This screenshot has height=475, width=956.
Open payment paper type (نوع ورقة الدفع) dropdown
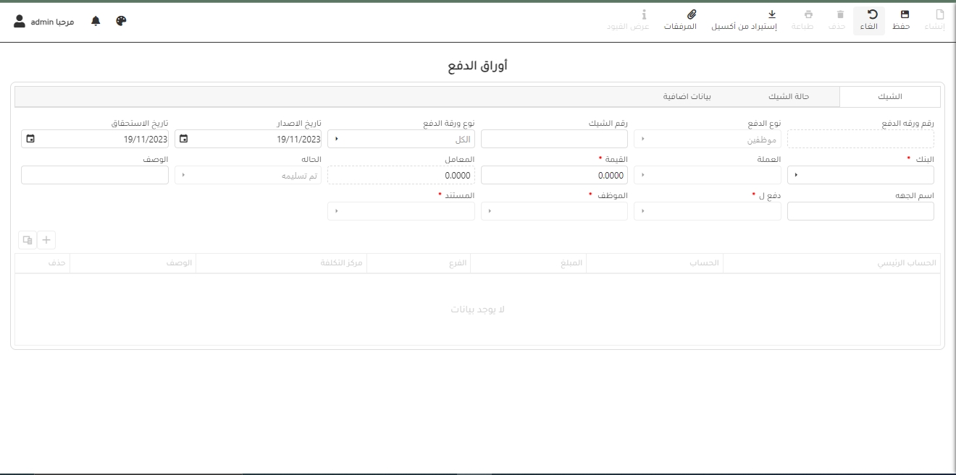coord(337,139)
